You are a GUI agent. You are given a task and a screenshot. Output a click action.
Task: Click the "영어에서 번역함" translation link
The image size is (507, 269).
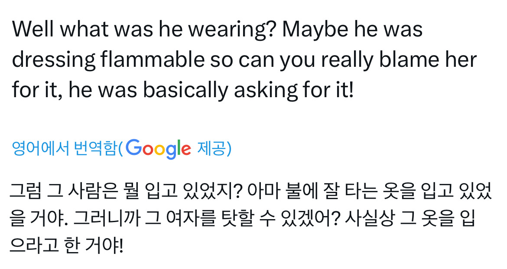coord(64,148)
